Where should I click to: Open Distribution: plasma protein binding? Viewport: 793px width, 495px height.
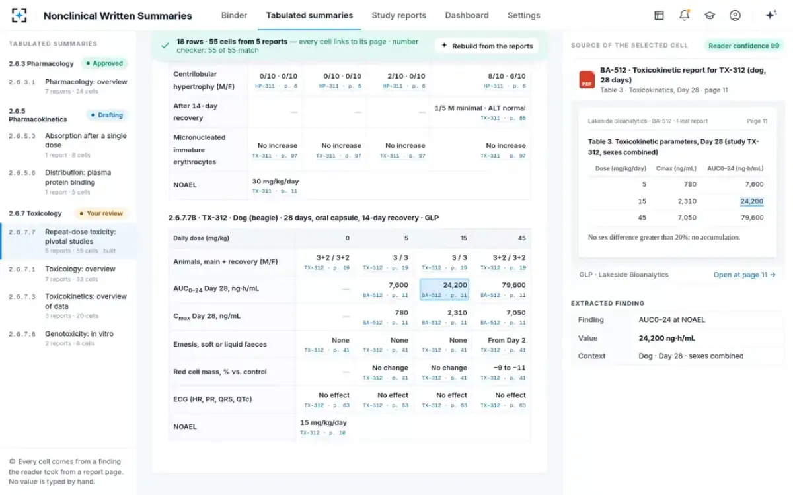[69, 181]
